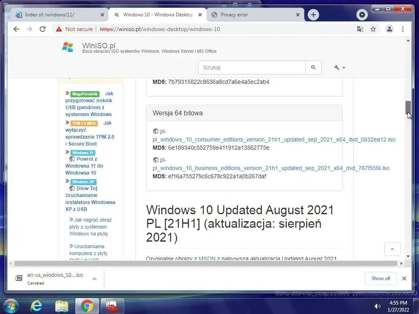This screenshot has height=314, width=419.
Task: Click the scroll-to-top chevron button
Action: tap(392, 249)
